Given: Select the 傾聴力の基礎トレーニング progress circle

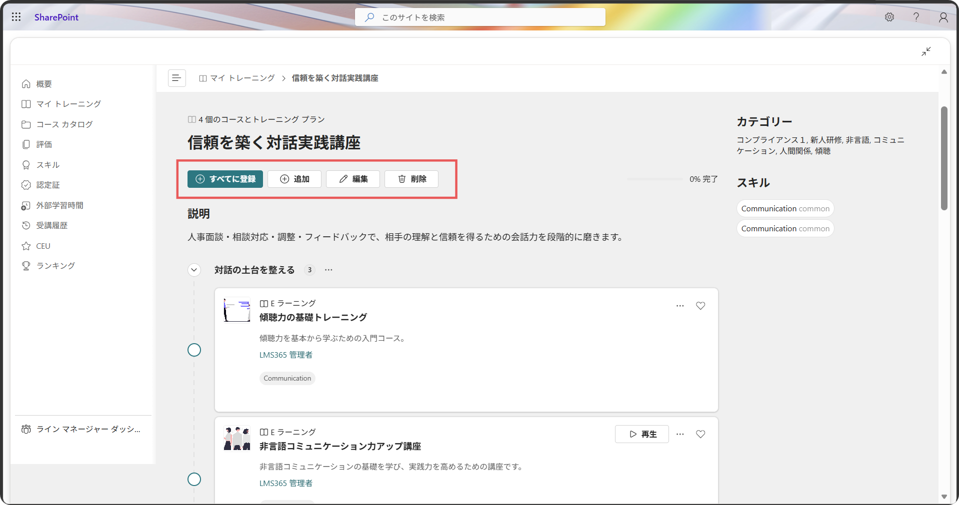Looking at the screenshot, I should pos(194,350).
